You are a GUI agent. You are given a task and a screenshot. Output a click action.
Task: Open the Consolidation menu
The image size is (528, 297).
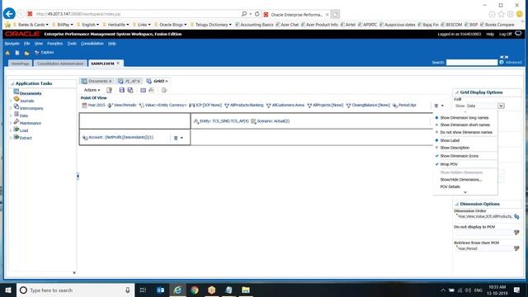[92, 44]
